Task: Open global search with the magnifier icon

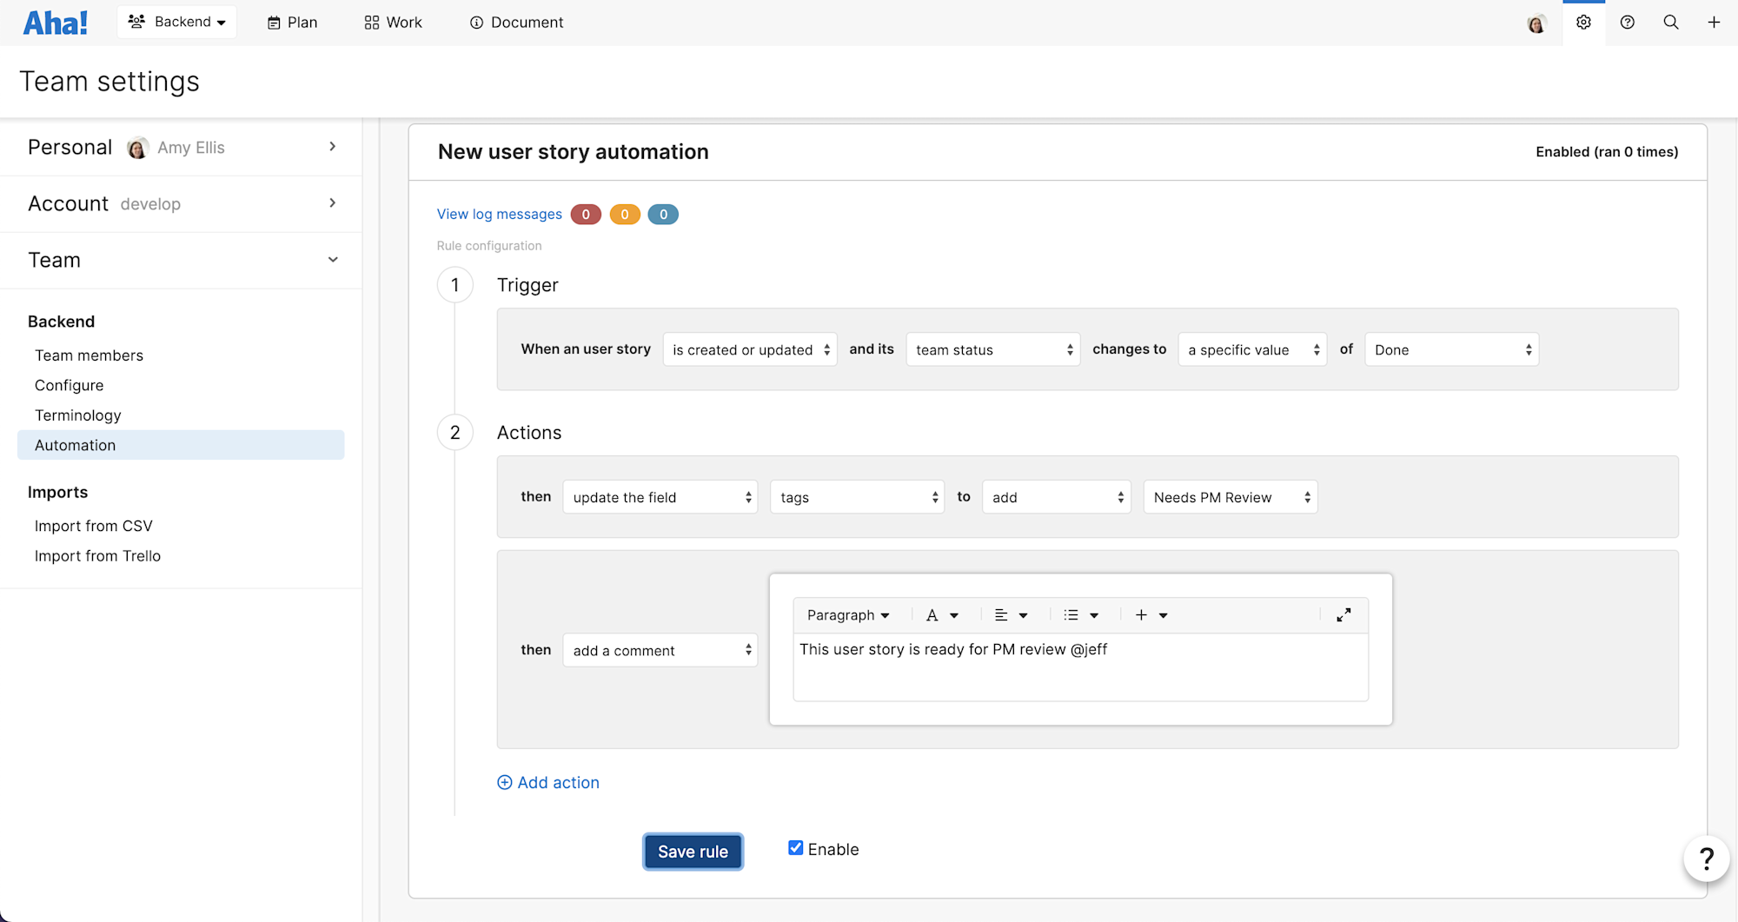Action: [x=1670, y=22]
